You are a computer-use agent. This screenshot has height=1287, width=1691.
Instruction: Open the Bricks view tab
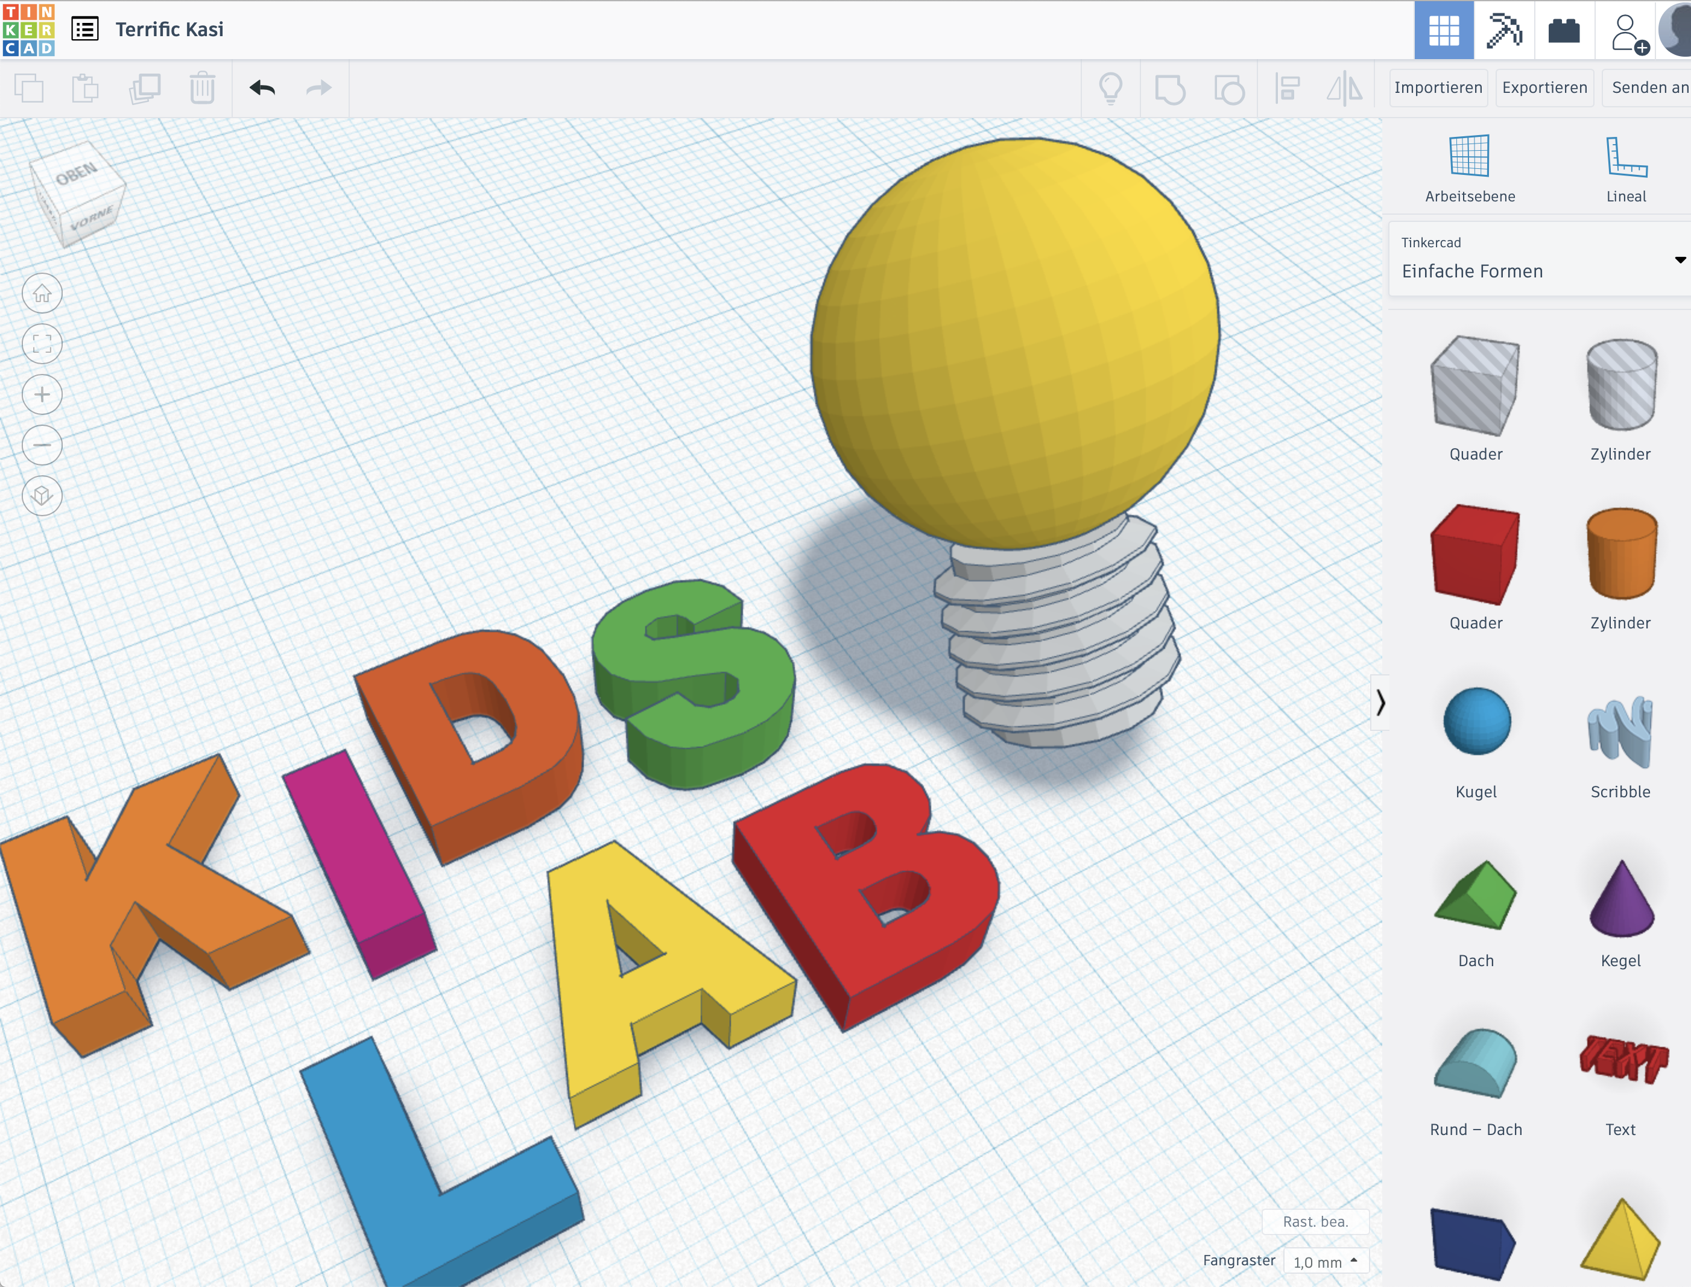click(1564, 31)
